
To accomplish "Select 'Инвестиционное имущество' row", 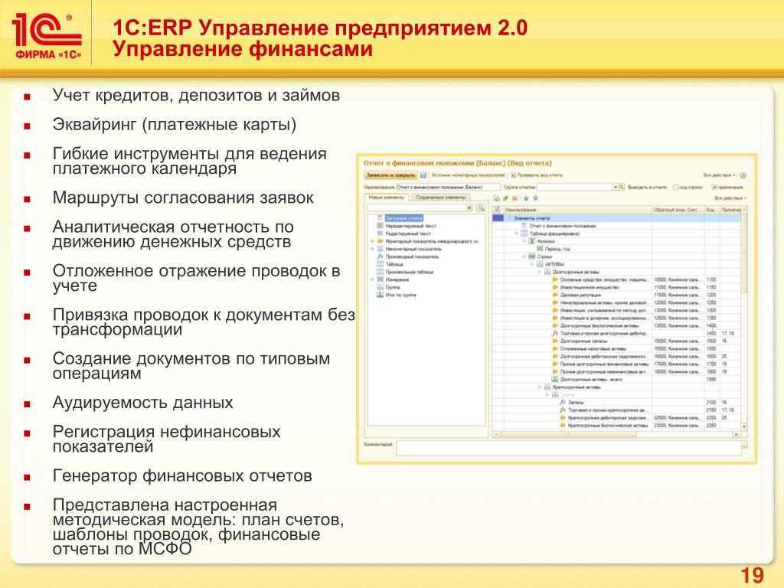I will pyautogui.click(x=590, y=288).
